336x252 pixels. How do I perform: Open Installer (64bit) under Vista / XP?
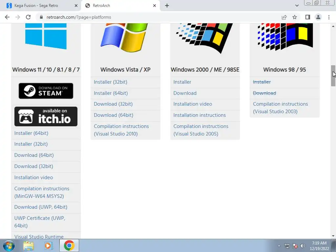pyautogui.click(x=111, y=93)
